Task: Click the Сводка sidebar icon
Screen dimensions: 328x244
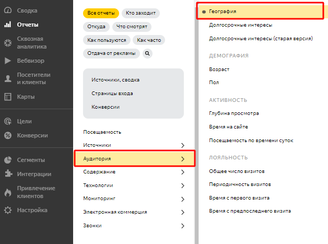Action: 8,10
